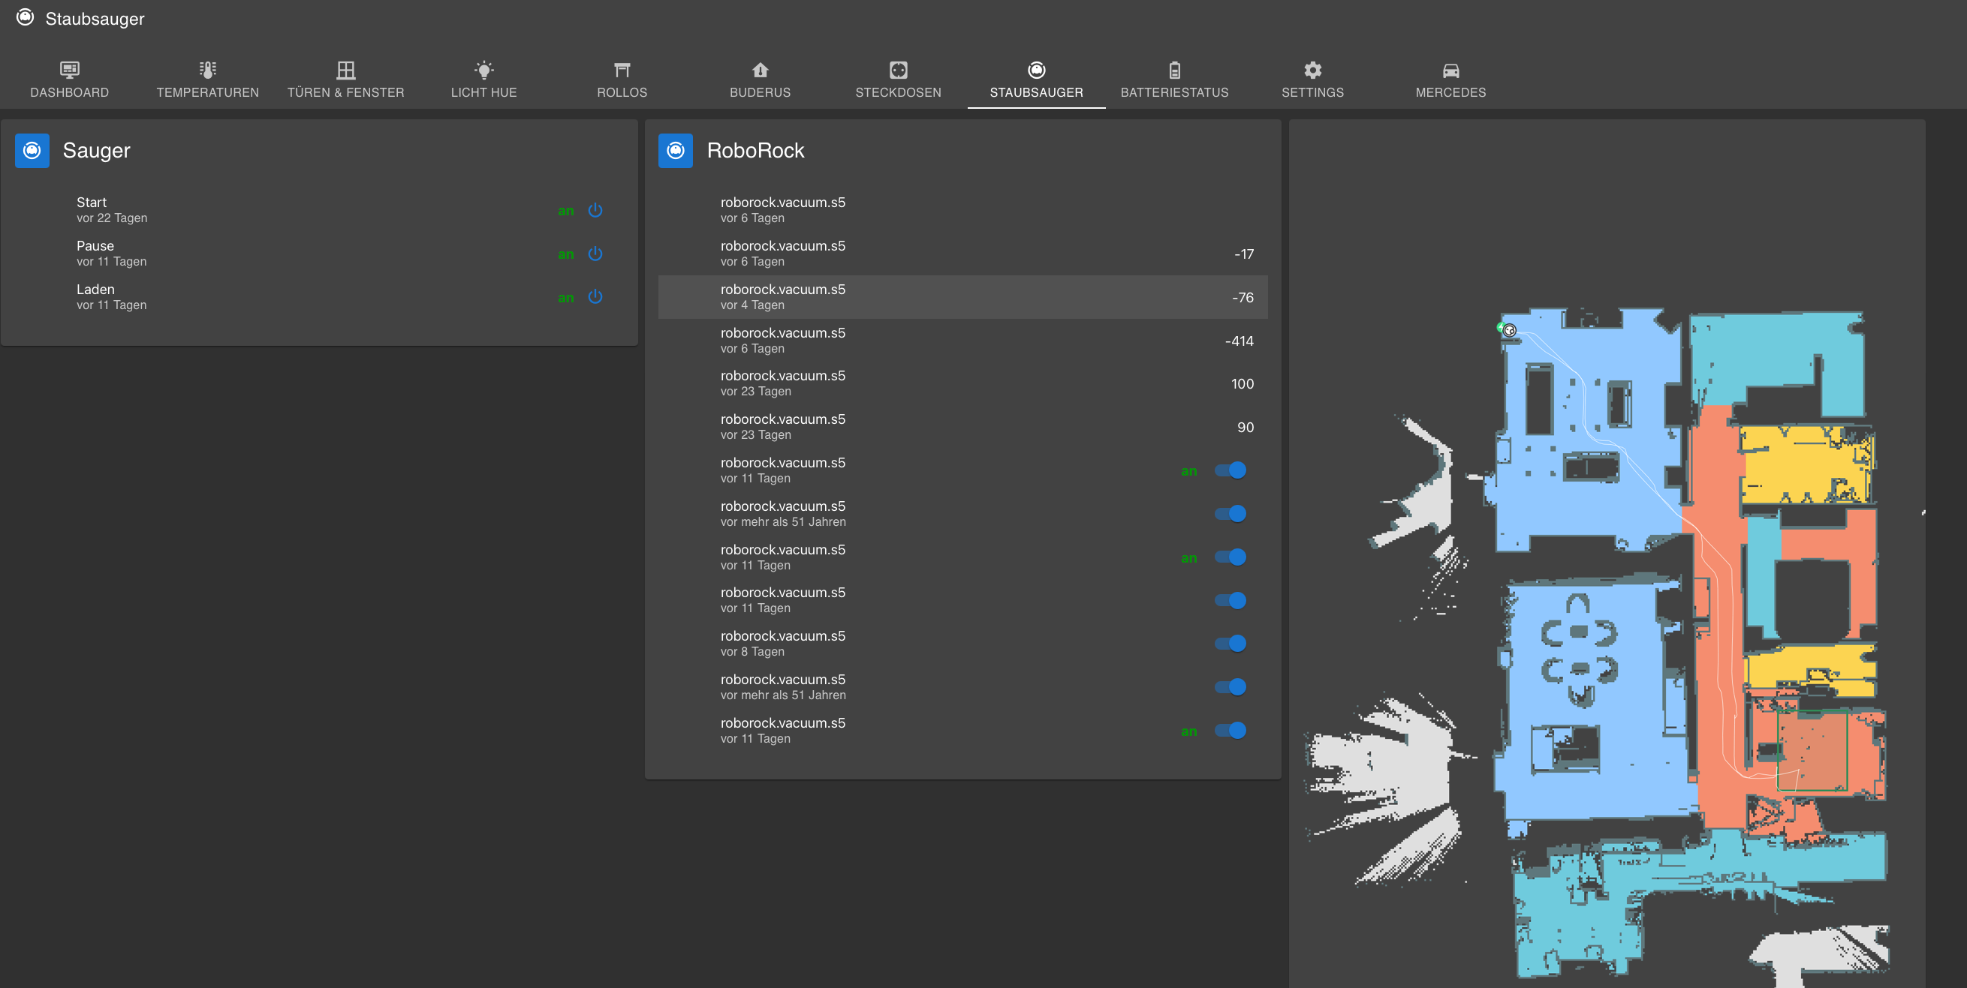The width and height of the screenshot is (1967, 988).
Task: Open the Batteriestatus tab
Action: tap(1173, 80)
